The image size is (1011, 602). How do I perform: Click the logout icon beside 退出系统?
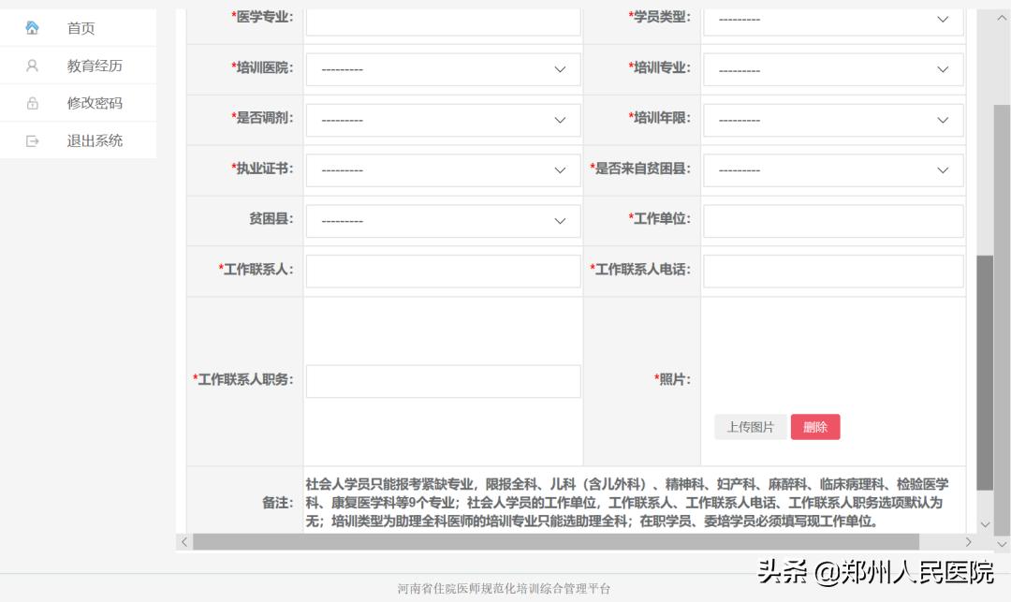coord(34,139)
